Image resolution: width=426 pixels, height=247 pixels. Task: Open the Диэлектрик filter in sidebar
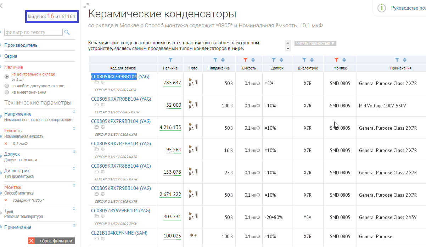point(17,170)
